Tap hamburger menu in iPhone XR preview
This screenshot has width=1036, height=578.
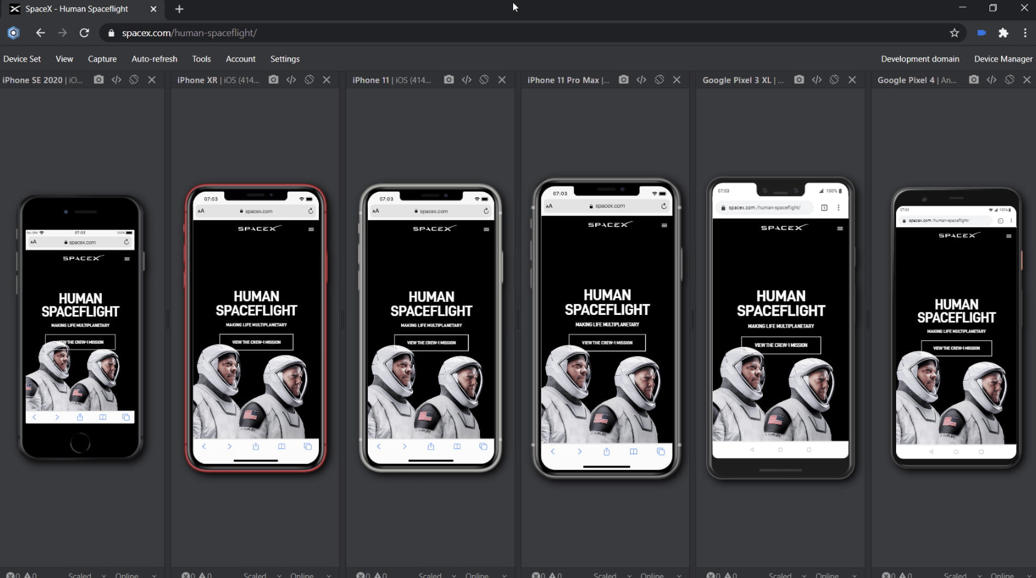[x=311, y=229]
